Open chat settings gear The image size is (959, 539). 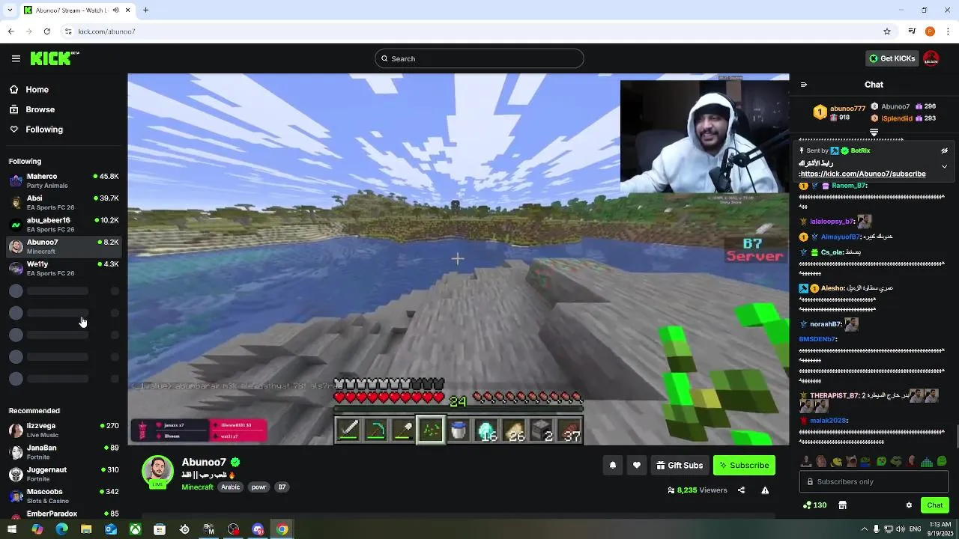(909, 505)
